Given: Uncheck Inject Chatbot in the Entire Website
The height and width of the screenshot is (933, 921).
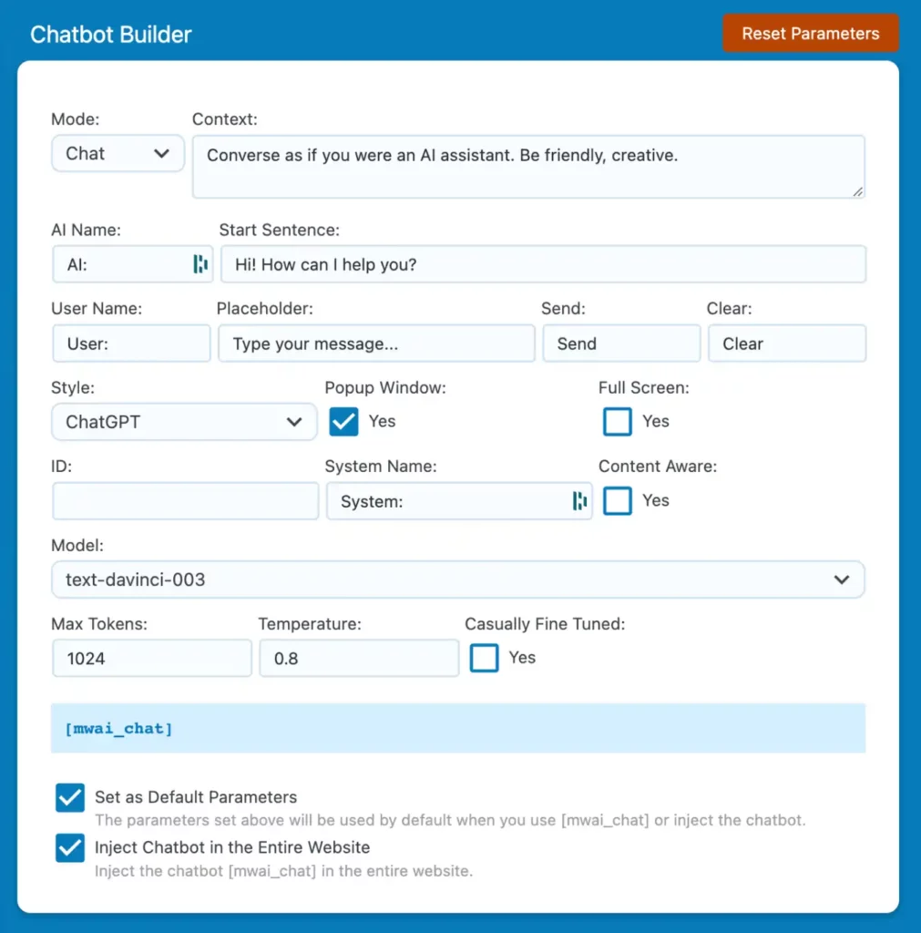Looking at the screenshot, I should tap(69, 847).
